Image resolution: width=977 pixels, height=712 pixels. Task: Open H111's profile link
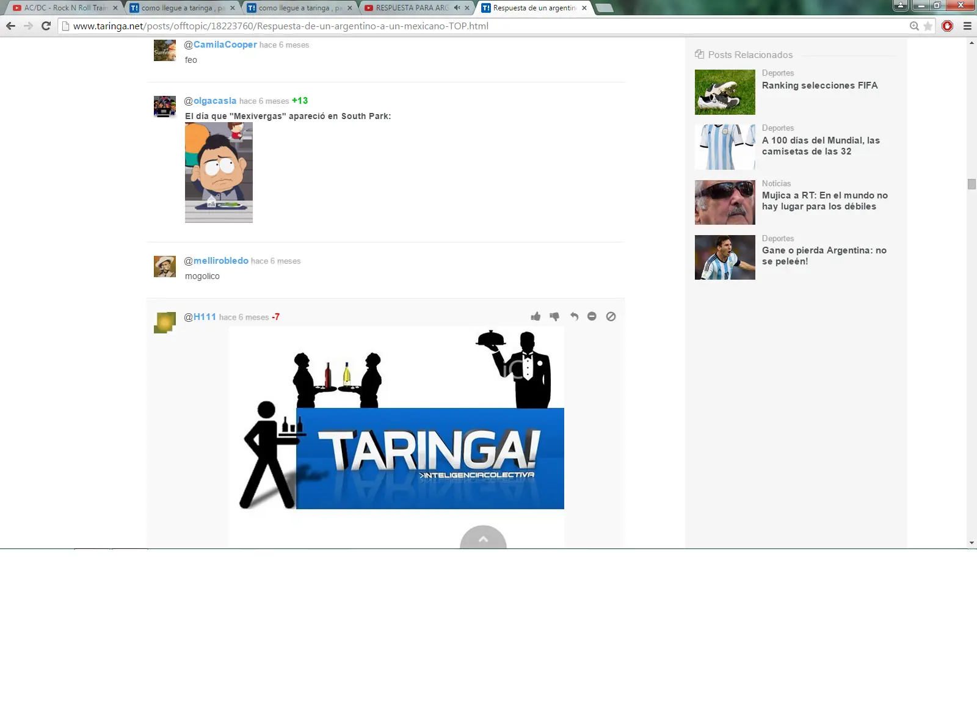205,317
